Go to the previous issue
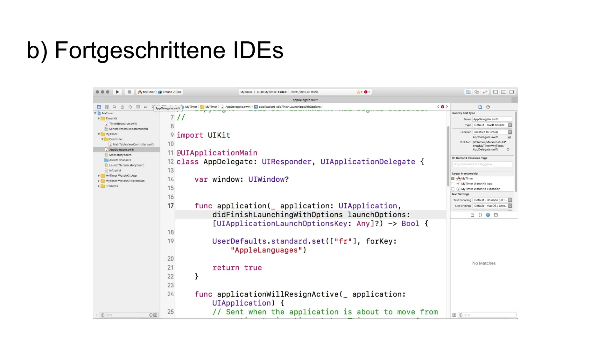Image resolution: width=611 pixels, height=343 pixels. coord(438,107)
